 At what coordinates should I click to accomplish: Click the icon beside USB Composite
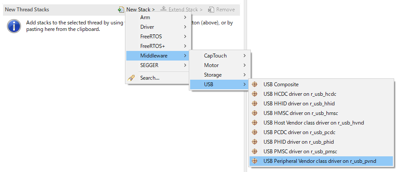pos(254,84)
